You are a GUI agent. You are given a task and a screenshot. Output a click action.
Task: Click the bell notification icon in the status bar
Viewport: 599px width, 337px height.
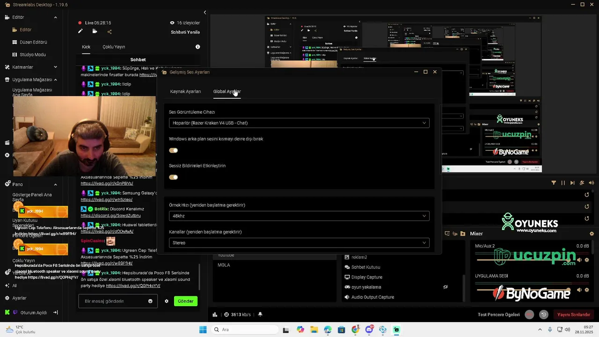click(x=260, y=315)
